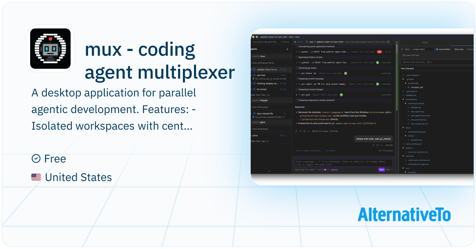Open the Costs tab
The image size is (476, 249).
coord(425,42)
